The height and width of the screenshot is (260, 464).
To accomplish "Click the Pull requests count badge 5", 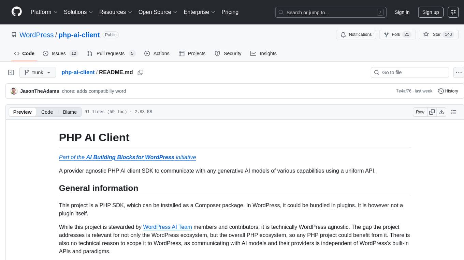I will coord(132,53).
